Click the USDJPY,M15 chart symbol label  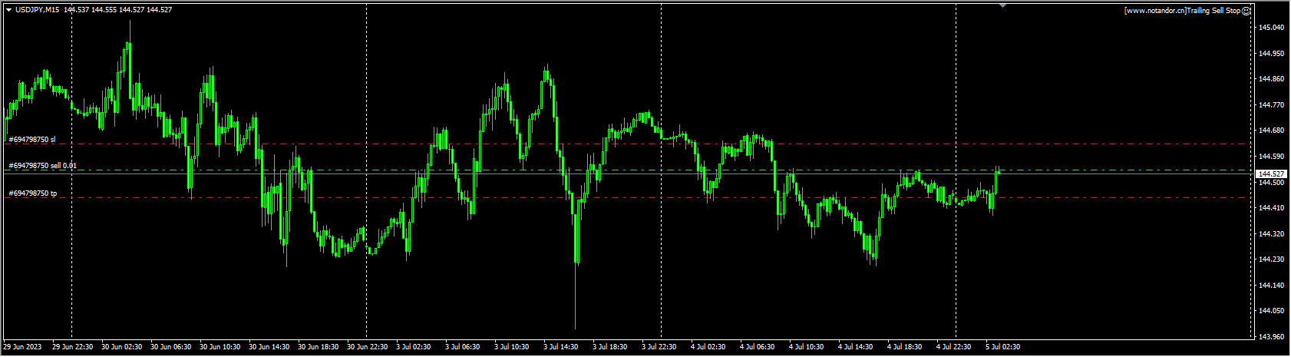38,10
